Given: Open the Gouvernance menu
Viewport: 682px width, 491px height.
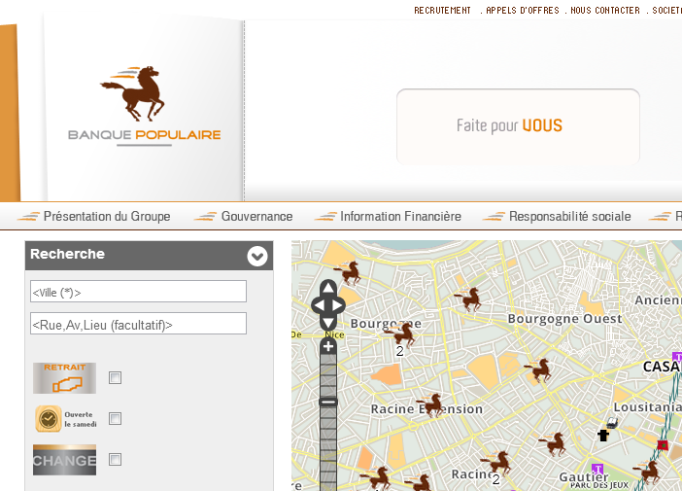Looking at the screenshot, I should [256, 217].
